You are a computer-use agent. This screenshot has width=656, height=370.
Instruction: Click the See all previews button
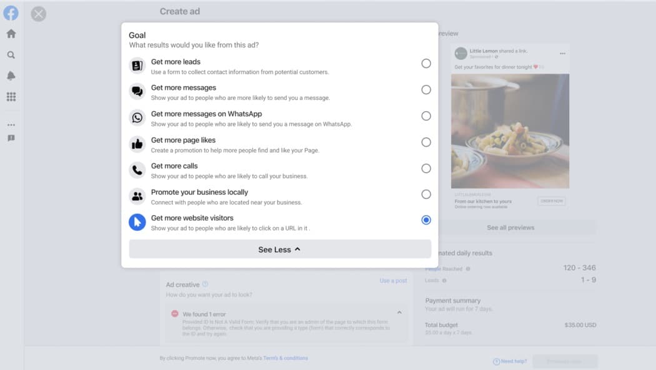point(510,228)
